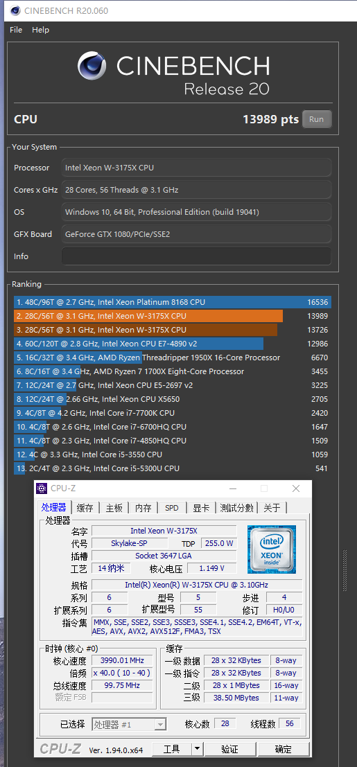Click the 二级 cache value 28 x 1 MBytes
This screenshot has width=357, height=767.
point(236,685)
